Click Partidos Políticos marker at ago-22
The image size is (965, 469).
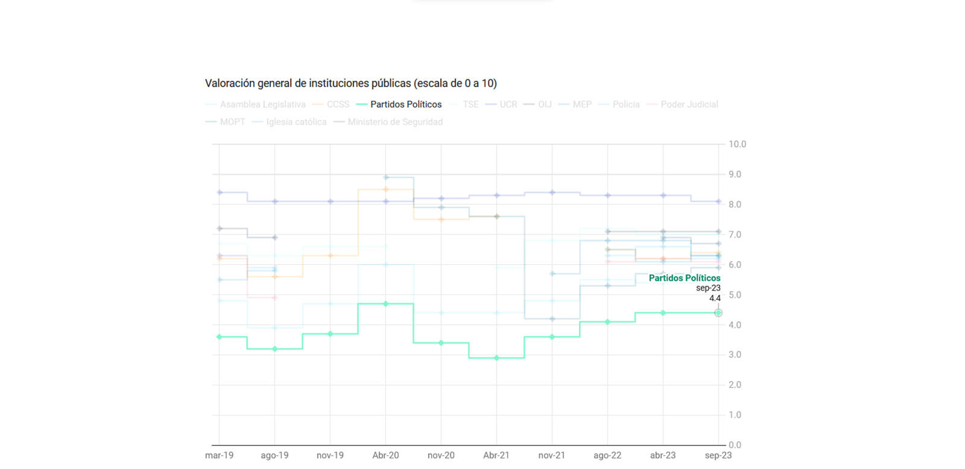607,322
